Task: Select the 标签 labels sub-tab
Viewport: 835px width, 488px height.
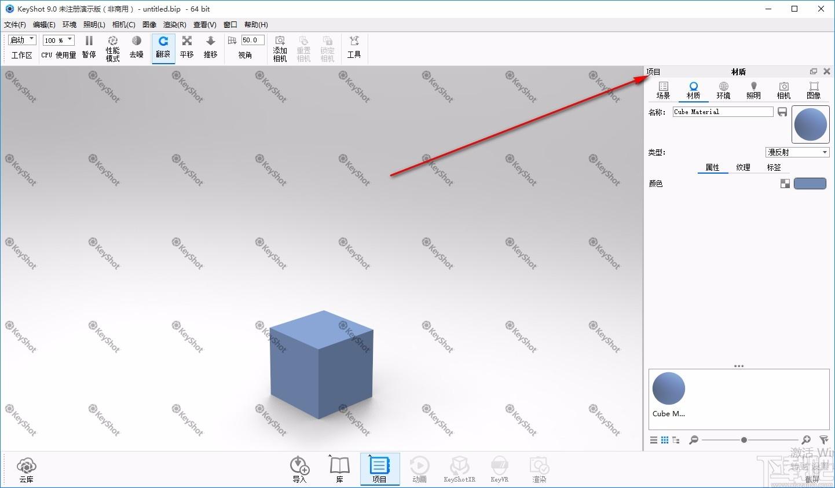Action: click(x=774, y=167)
